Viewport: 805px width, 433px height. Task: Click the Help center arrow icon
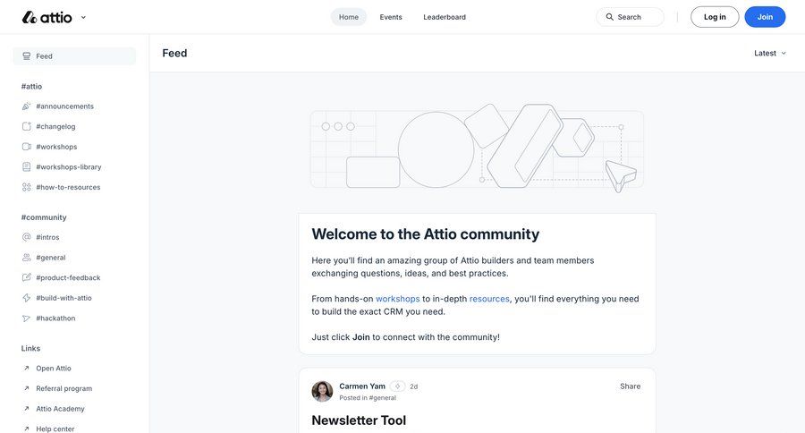(x=27, y=429)
